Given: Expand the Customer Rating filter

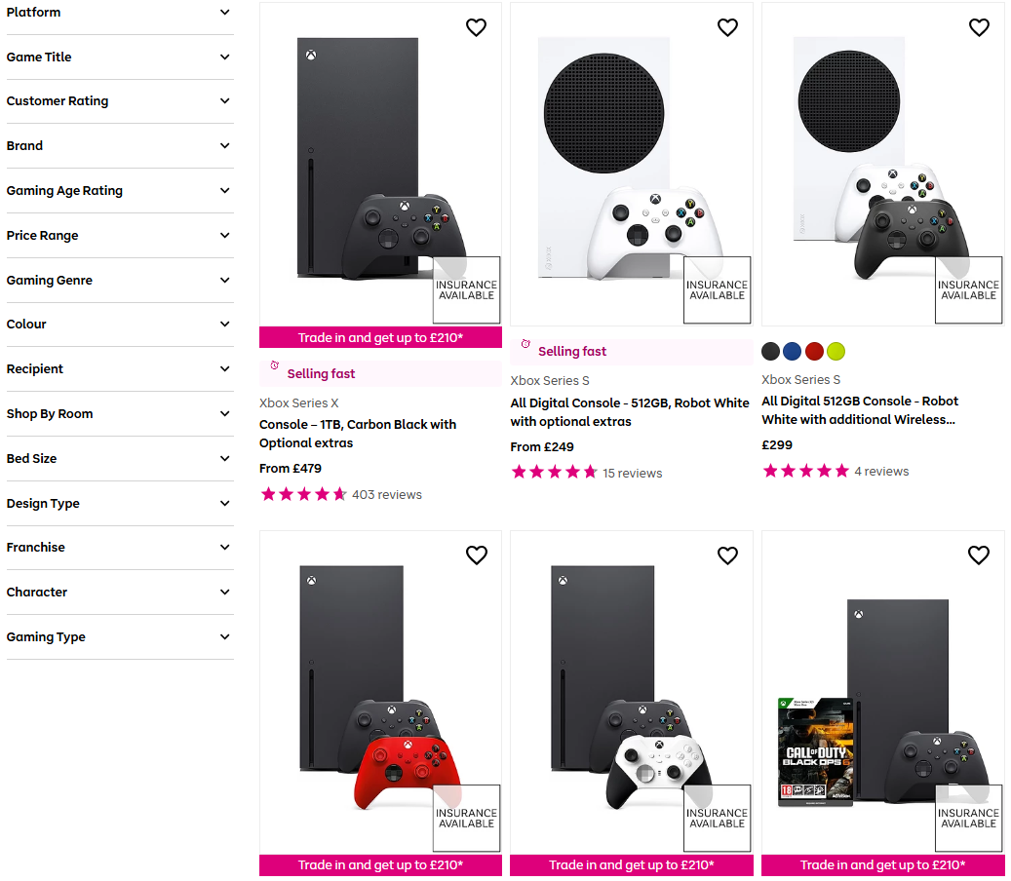Looking at the screenshot, I should point(120,101).
